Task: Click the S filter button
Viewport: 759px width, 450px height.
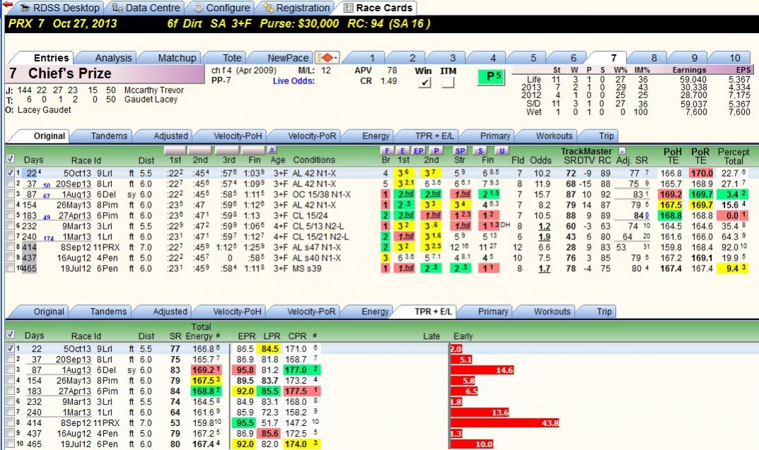Action: pos(480,150)
